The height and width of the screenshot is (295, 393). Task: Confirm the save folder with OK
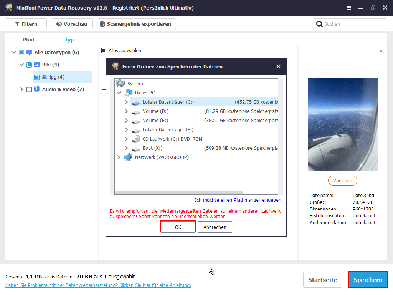click(178, 227)
